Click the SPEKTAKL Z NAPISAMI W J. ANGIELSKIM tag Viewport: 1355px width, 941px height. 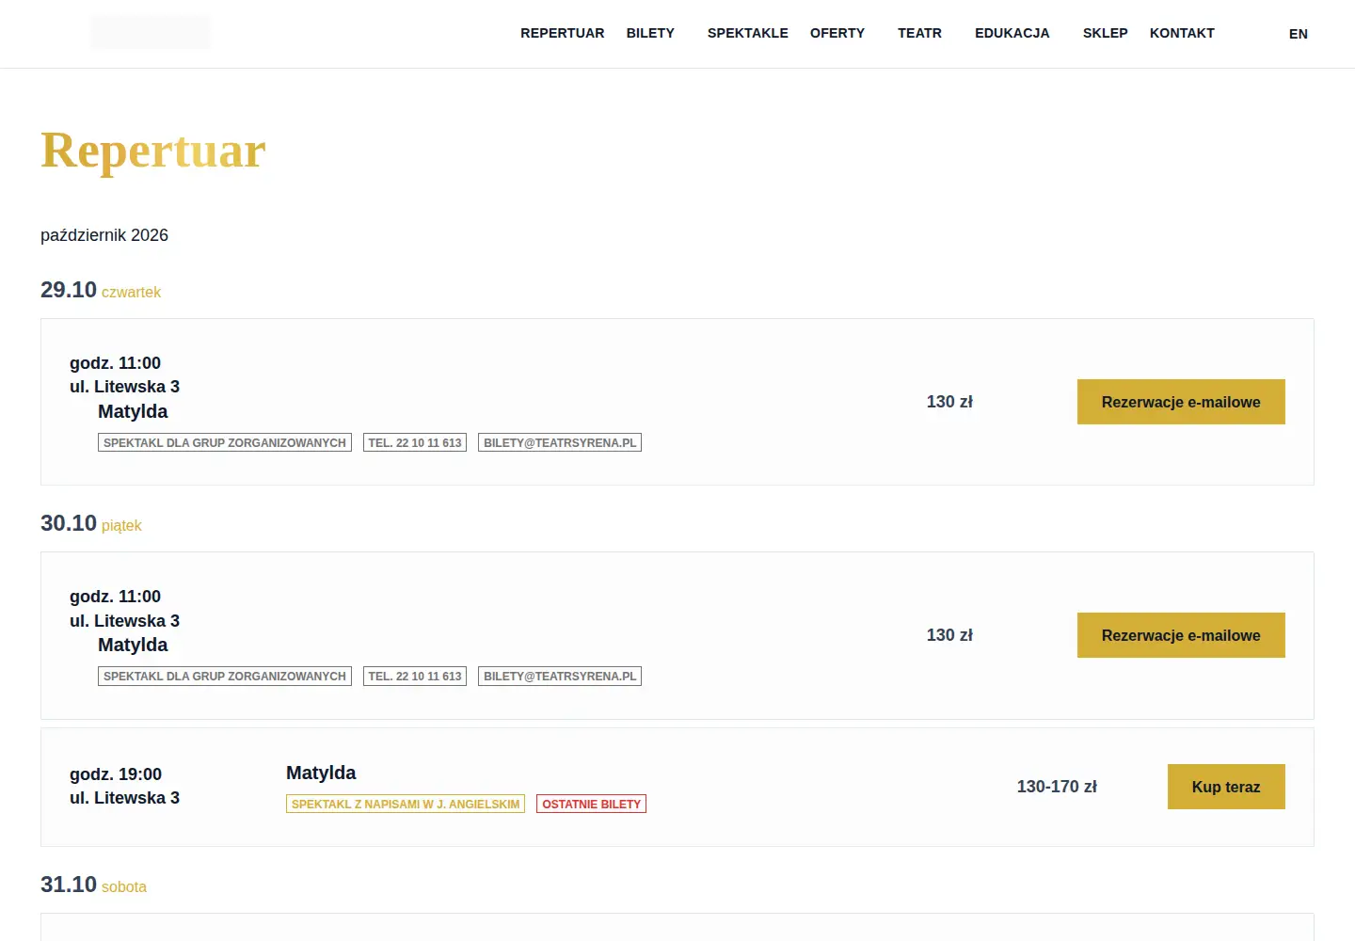(406, 804)
